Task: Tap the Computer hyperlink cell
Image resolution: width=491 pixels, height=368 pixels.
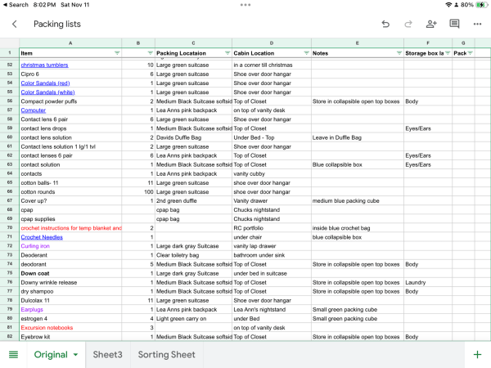Action: (x=34, y=110)
